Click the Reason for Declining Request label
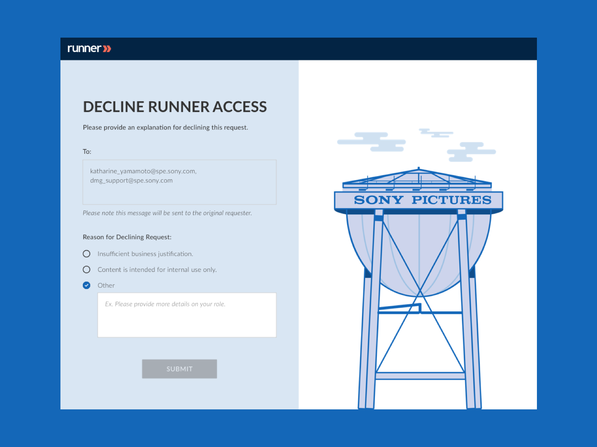597x447 pixels. pyautogui.click(x=127, y=237)
